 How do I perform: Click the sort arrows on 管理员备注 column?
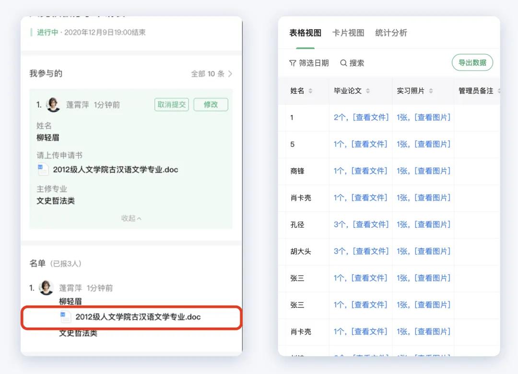[499, 91]
